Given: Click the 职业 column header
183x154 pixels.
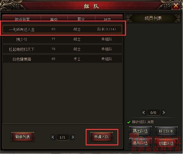Looking at the screenshot, I should click(x=81, y=19).
